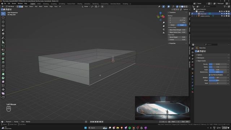Image resolution: width=231 pixels, height=130 pixels.
Task: Toggle X-ray view in viewport header
Action: coord(177,6)
